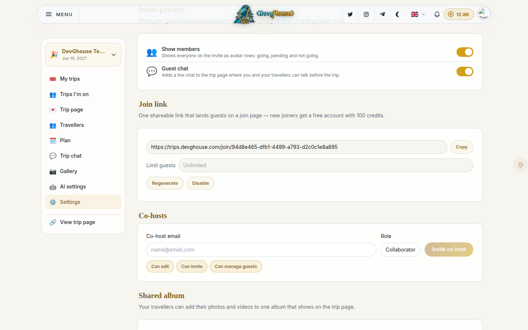
Task: Toggle the Can invite permission chip
Action: [192, 267]
